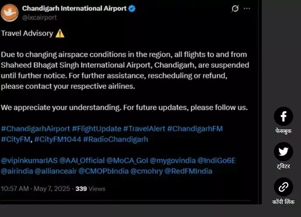The width and height of the screenshot is (301, 217).
Task: Click the @MoCA_GoI mention
Action: click(x=127, y=160)
